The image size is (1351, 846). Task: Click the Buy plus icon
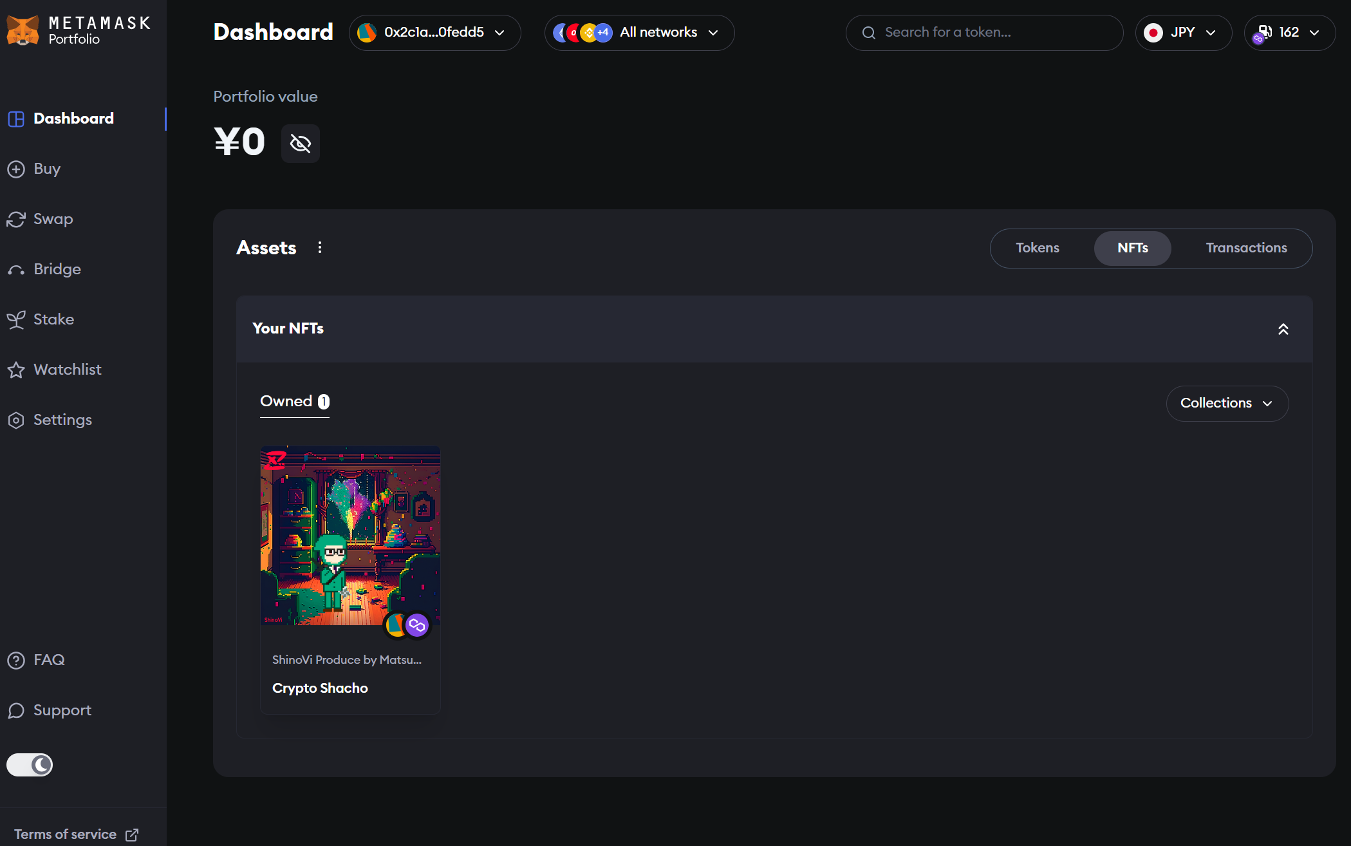(x=16, y=169)
